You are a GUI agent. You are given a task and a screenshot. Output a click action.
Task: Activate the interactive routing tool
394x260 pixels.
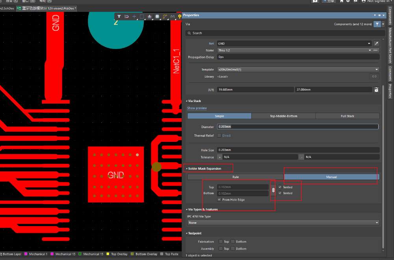pos(165,17)
